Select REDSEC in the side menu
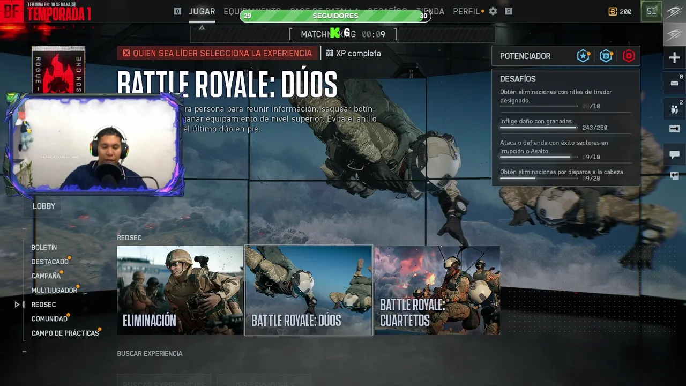 pos(43,305)
